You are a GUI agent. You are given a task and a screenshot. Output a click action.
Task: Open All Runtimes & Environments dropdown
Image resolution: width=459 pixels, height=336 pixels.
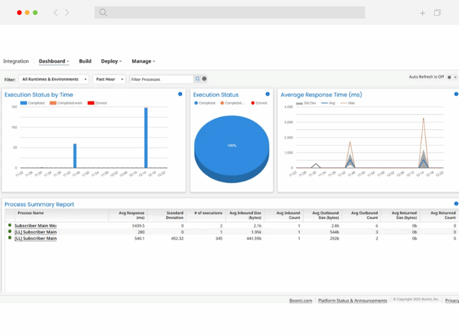click(54, 79)
